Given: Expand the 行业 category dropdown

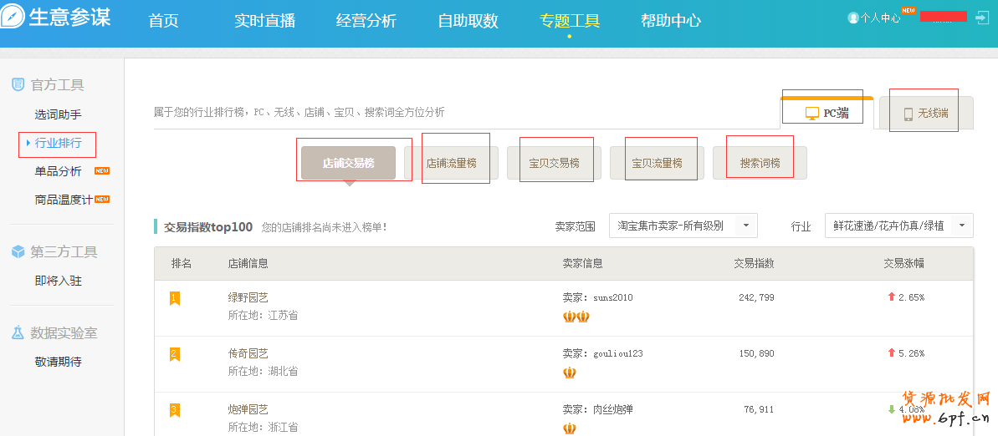Looking at the screenshot, I should pos(898,226).
